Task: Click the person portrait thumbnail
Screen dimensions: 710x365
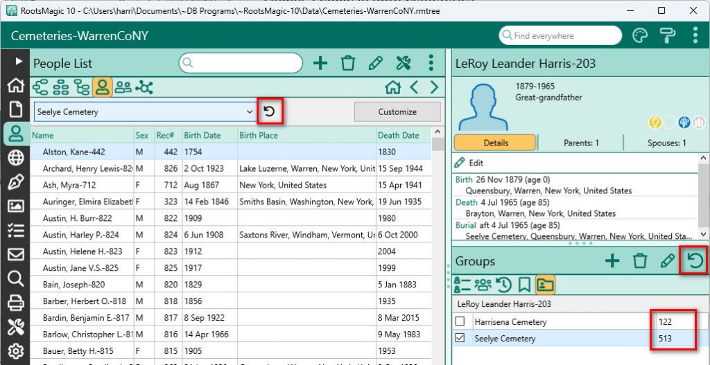Action: coord(483,105)
